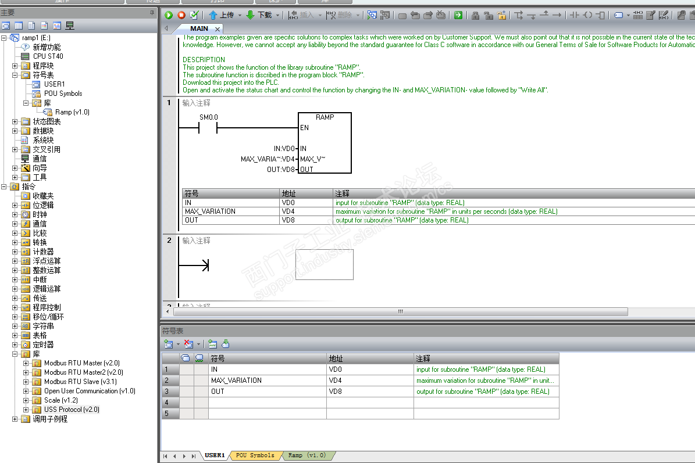Click 输入注释 comment field of network 2
Screen dimensions: 695x463
pyautogui.click(x=197, y=241)
